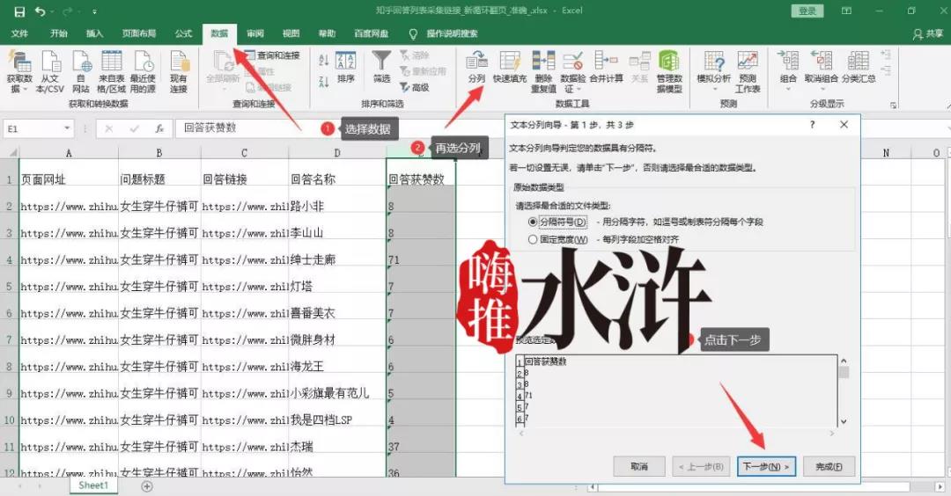The height and width of the screenshot is (496, 951).
Task: Click 查询和连接 toolbar button
Action: tap(272, 55)
